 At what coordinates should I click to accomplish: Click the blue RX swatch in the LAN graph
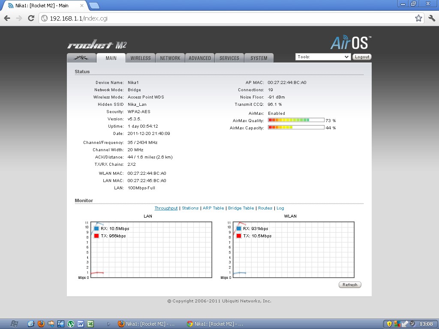[x=96, y=228]
